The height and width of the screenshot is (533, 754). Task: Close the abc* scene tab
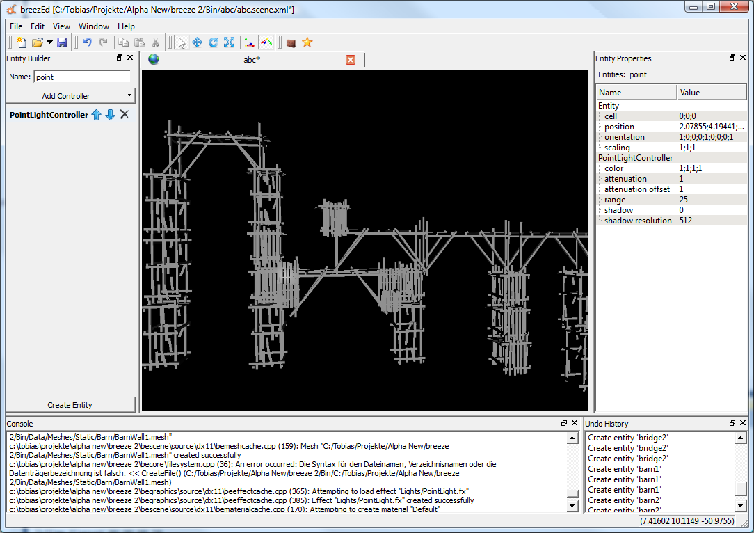351,60
